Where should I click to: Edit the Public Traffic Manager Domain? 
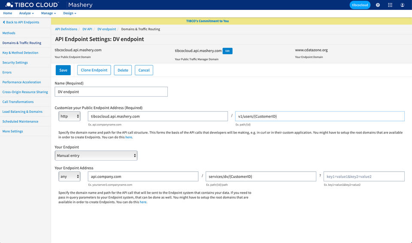click(227, 51)
